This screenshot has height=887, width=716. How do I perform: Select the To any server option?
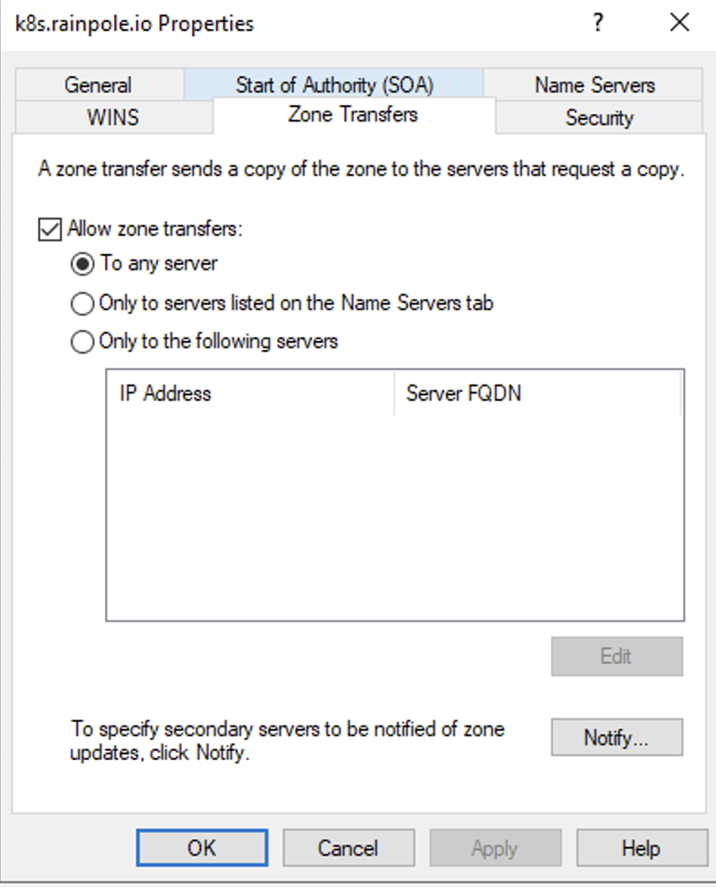pos(82,264)
